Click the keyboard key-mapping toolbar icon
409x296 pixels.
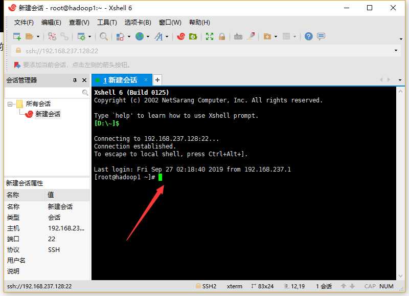click(x=238, y=36)
